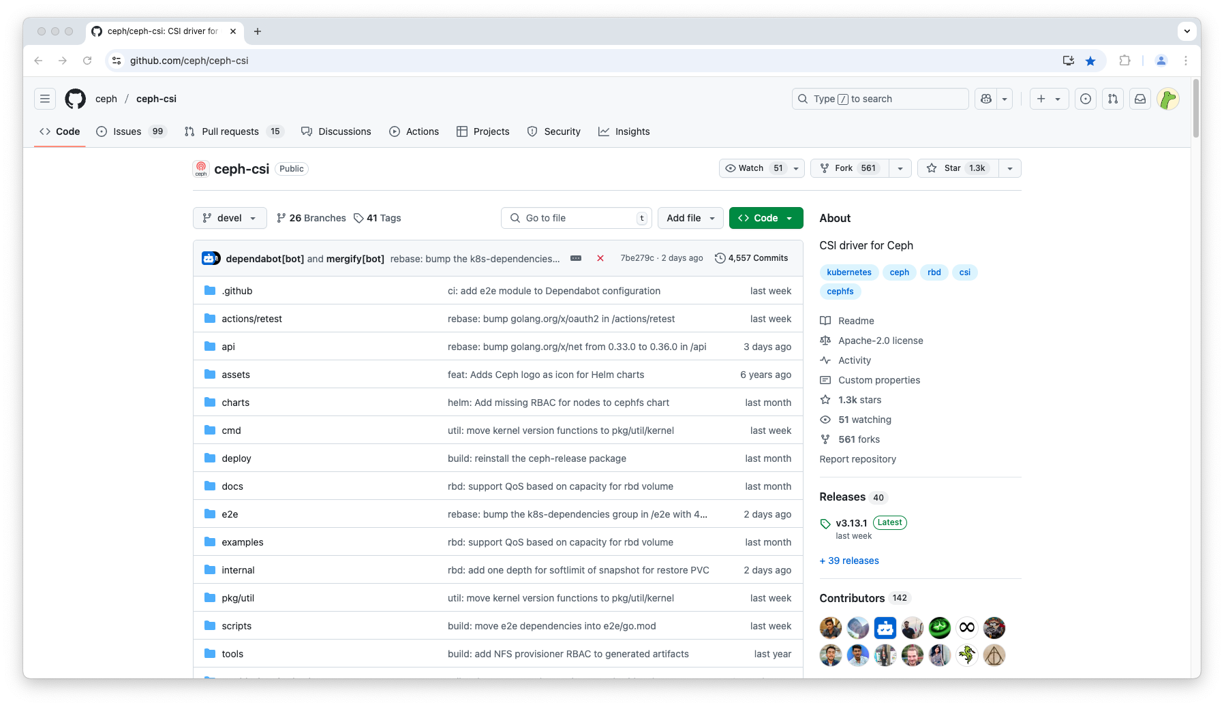The image size is (1224, 707).
Task: Open the Actions tab
Action: [414, 131]
